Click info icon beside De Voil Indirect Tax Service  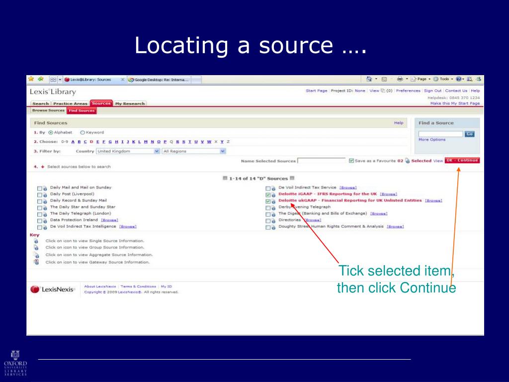[273, 189]
